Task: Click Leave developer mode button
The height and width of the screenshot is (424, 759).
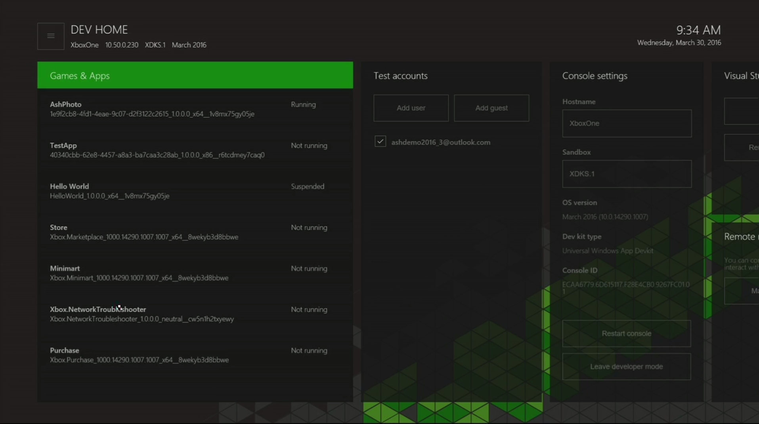Action: pos(626,367)
